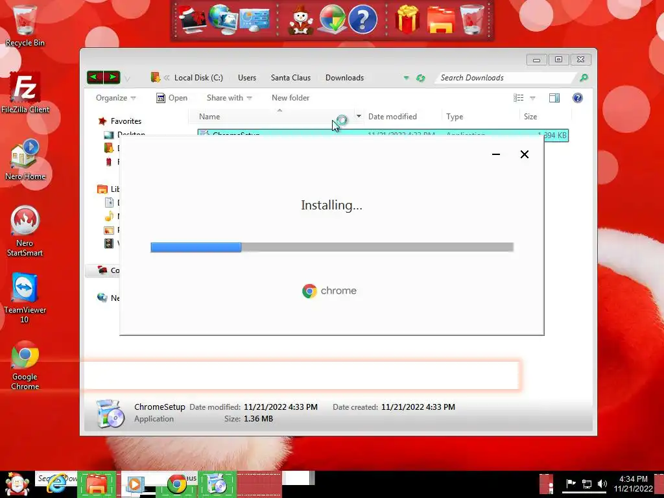Open the Explorer folder taskbar icon
The image size is (664, 498).
[x=96, y=484]
